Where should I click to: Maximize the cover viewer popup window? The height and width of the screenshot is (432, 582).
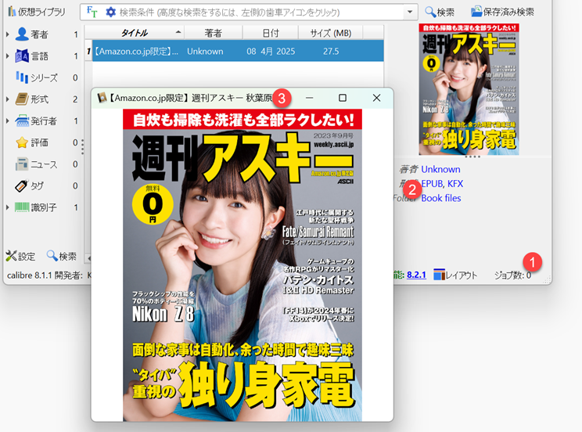point(343,98)
